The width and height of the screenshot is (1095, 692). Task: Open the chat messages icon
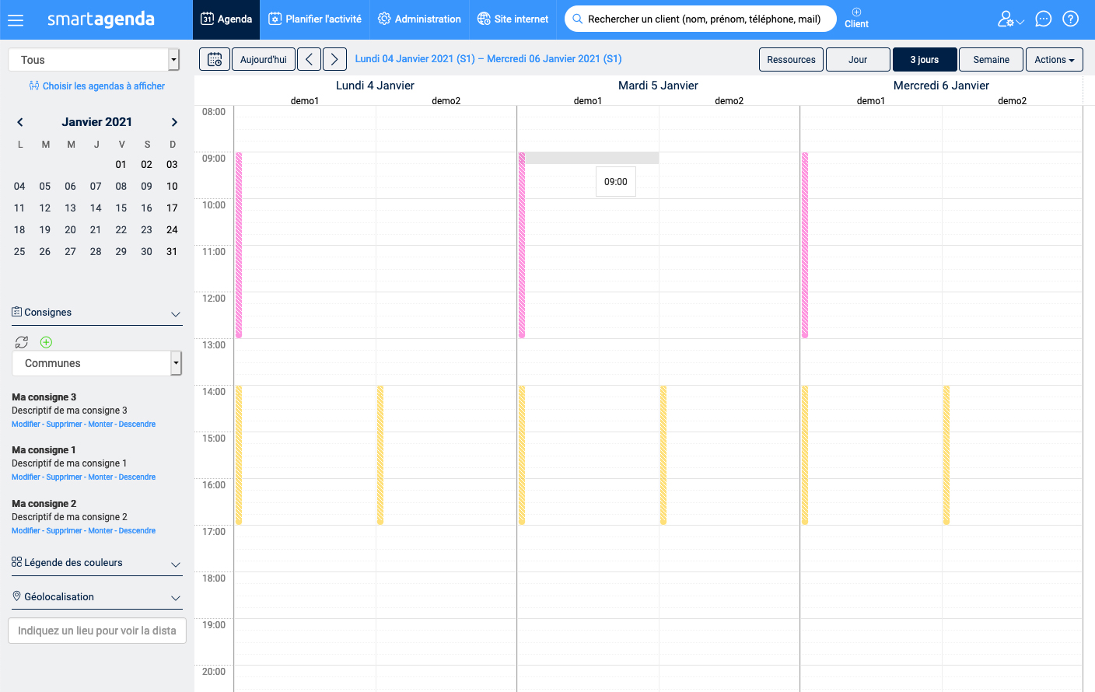tap(1044, 19)
